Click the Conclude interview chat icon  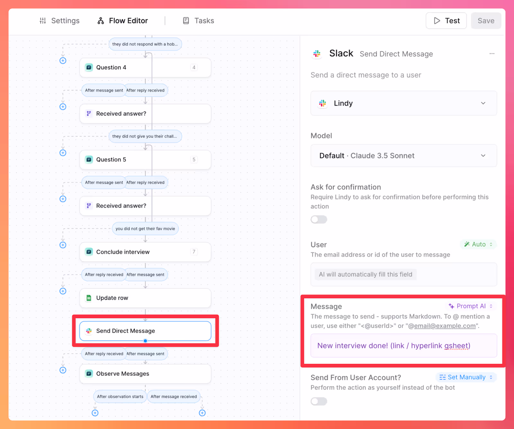[x=89, y=252]
